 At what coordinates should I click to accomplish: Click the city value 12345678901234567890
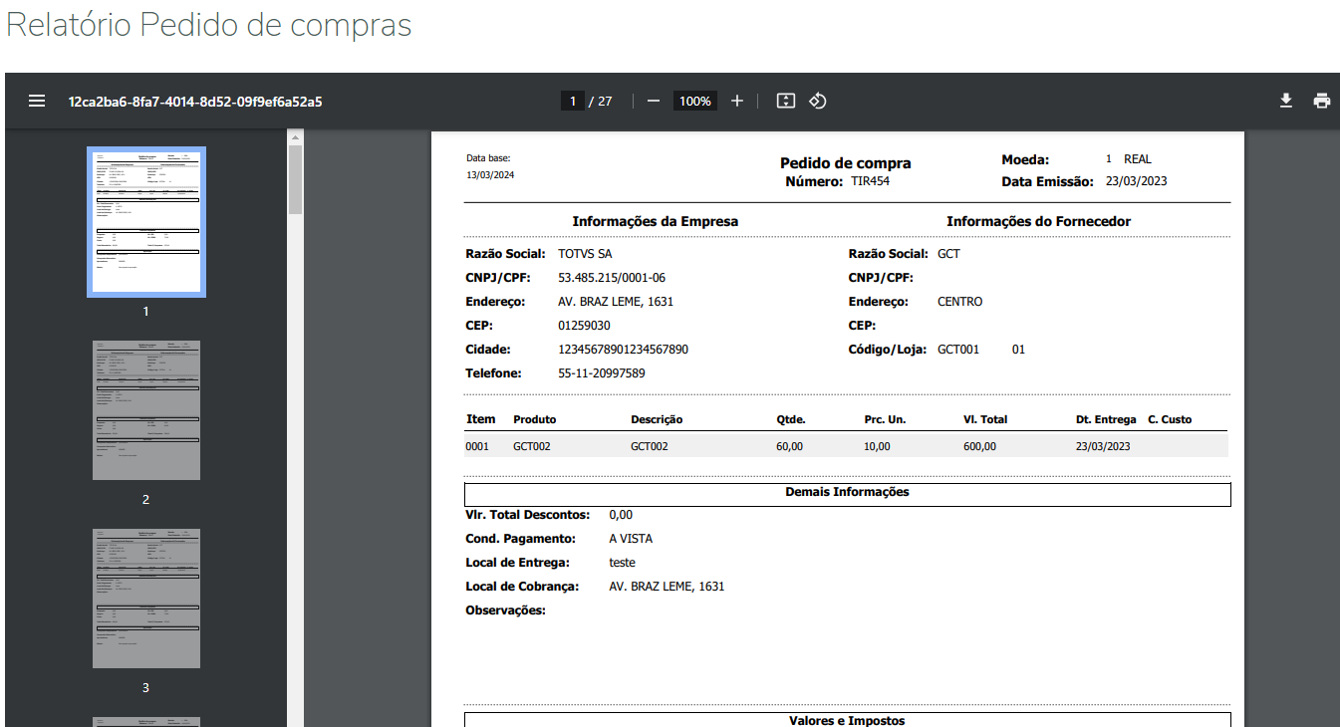click(623, 350)
